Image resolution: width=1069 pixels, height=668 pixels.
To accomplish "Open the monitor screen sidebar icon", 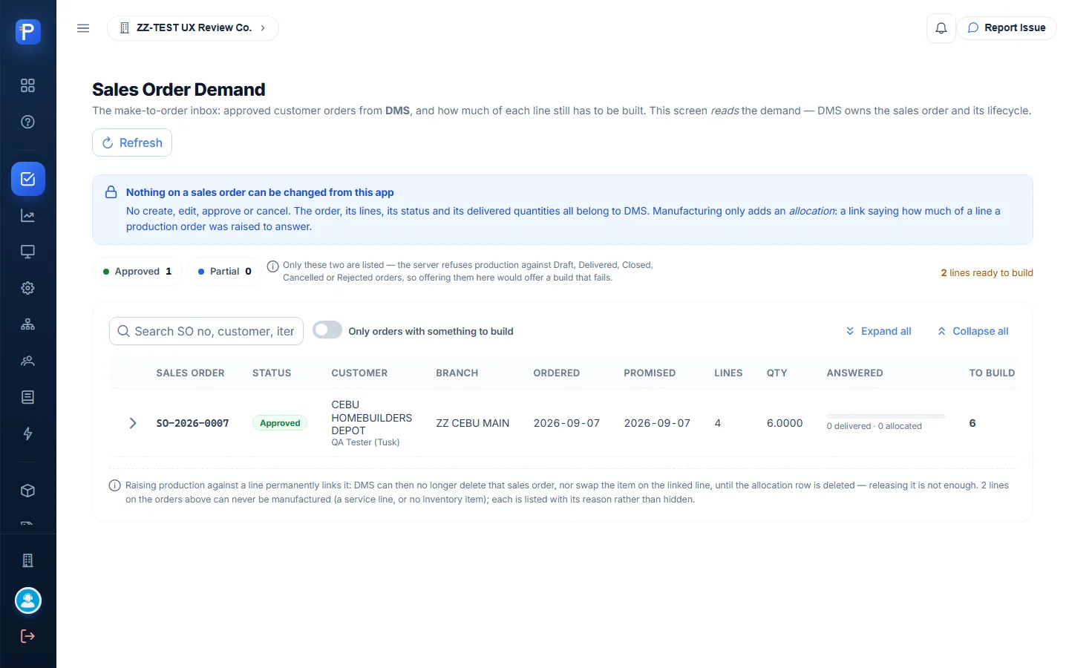I will click(28, 252).
